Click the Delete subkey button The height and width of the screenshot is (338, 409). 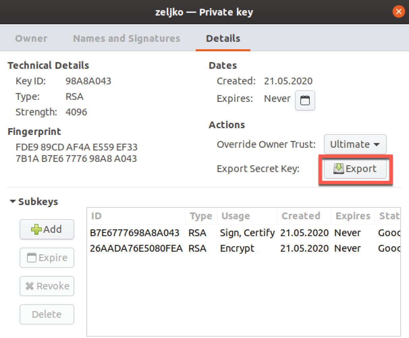click(x=47, y=314)
